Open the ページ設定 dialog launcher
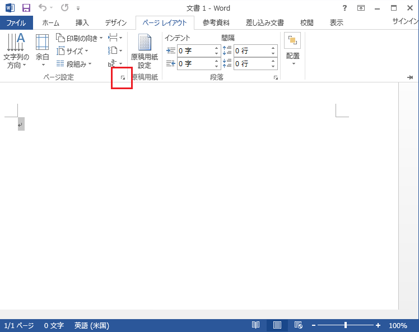 tap(123, 78)
